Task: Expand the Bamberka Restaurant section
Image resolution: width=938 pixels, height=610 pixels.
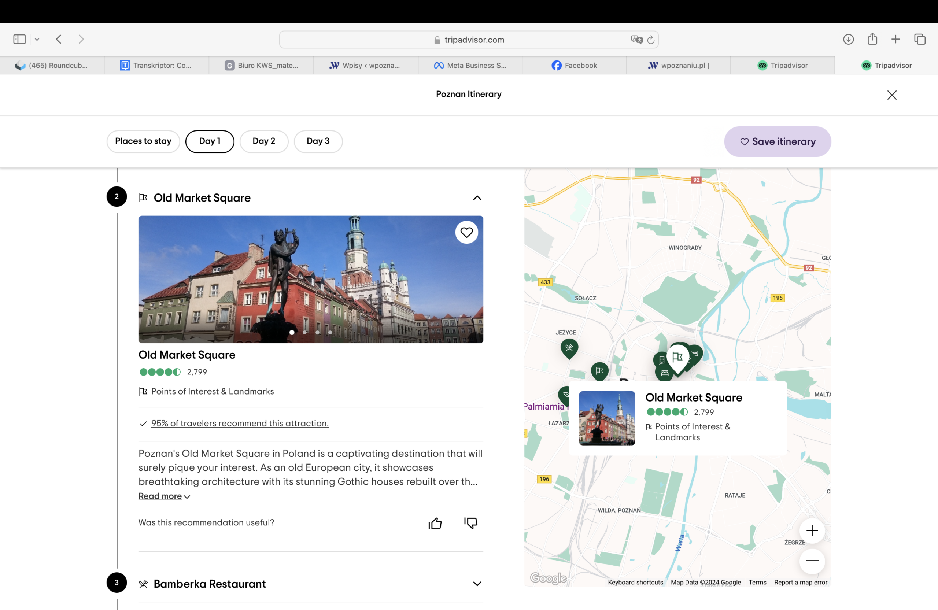Action: (477, 584)
